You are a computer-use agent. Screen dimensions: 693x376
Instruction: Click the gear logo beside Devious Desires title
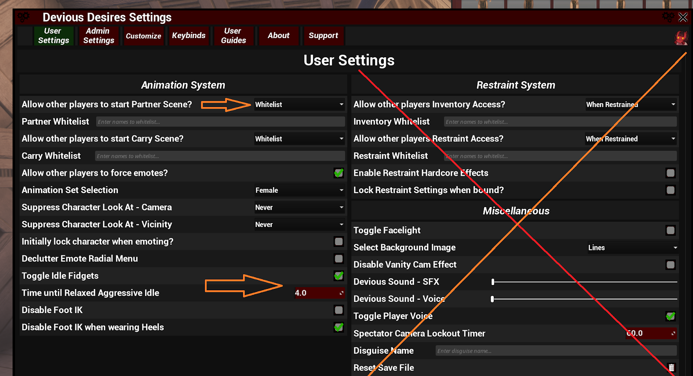point(24,17)
